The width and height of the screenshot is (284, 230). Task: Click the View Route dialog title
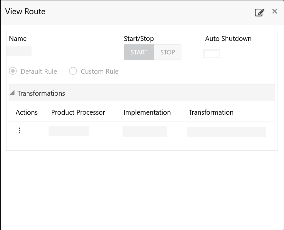click(x=25, y=12)
